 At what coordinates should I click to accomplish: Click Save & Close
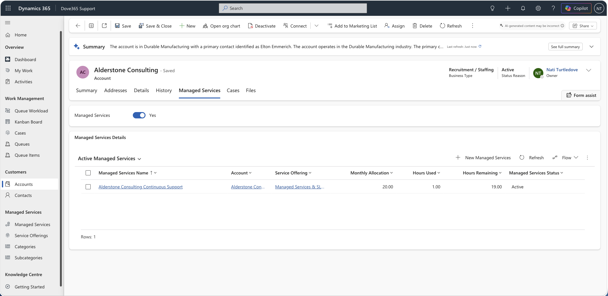[x=155, y=26]
